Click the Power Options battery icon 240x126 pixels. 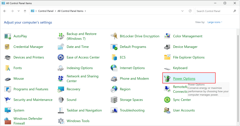167,79
